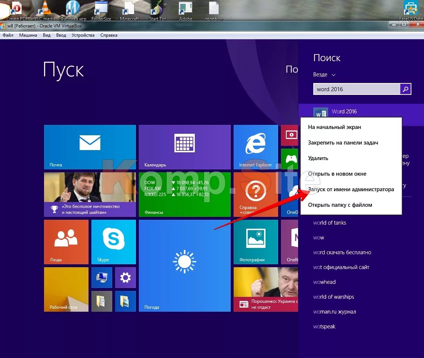Open VirtualBox Устройства menu
Image resolution: width=424 pixels, height=358 pixels.
[83, 35]
